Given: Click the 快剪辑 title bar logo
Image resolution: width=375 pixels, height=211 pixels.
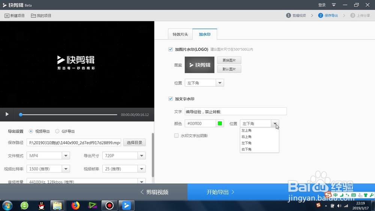Looking at the screenshot, I should pos(13,5).
